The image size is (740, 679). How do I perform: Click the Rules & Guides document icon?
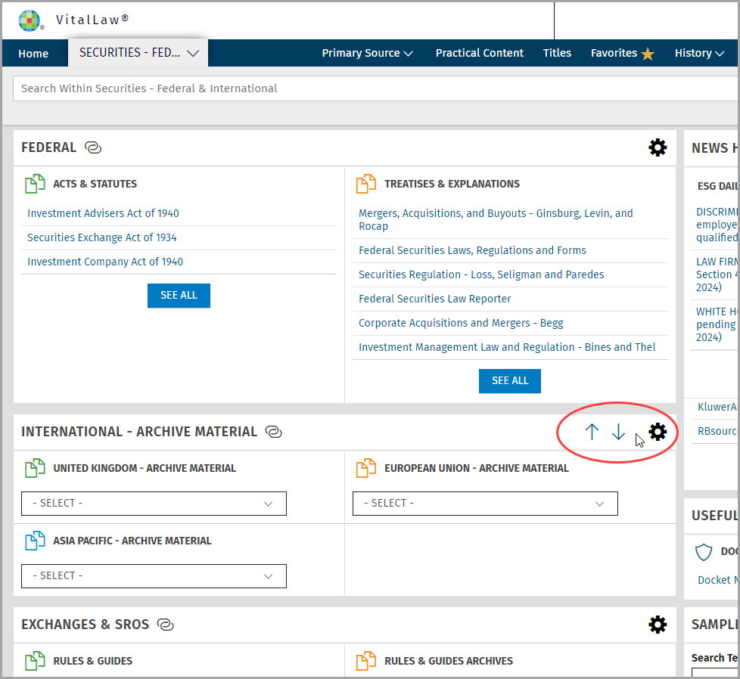pyautogui.click(x=35, y=661)
